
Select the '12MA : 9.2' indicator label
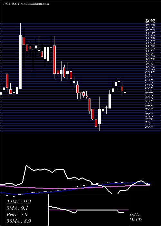[x=19, y=202]
